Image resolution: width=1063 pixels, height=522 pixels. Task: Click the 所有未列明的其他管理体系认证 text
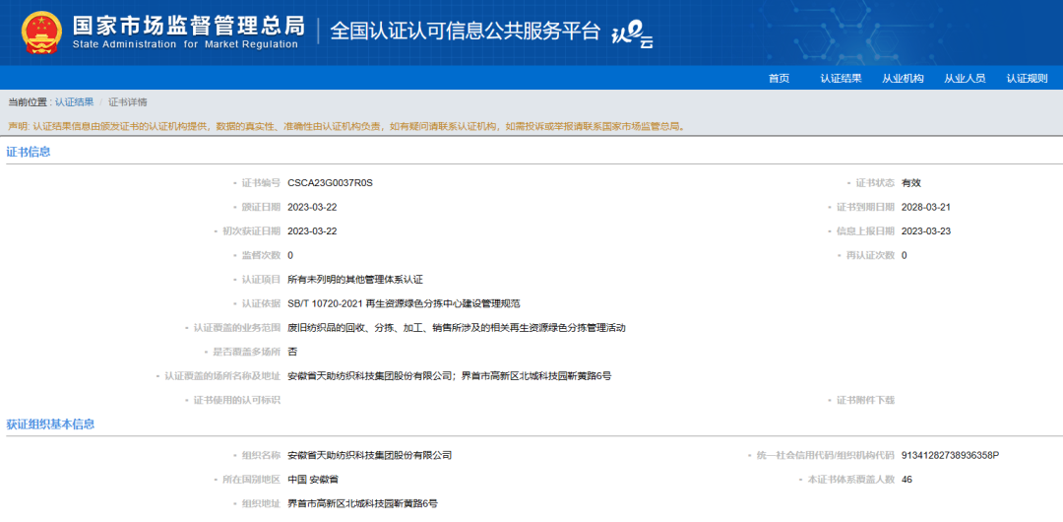[x=355, y=280]
